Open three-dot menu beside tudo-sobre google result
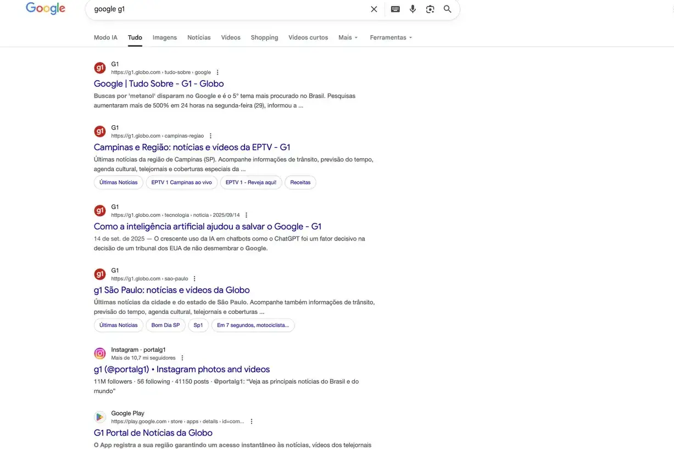The height and width of the screenshot is (449, 674). [x=218, y=72]
